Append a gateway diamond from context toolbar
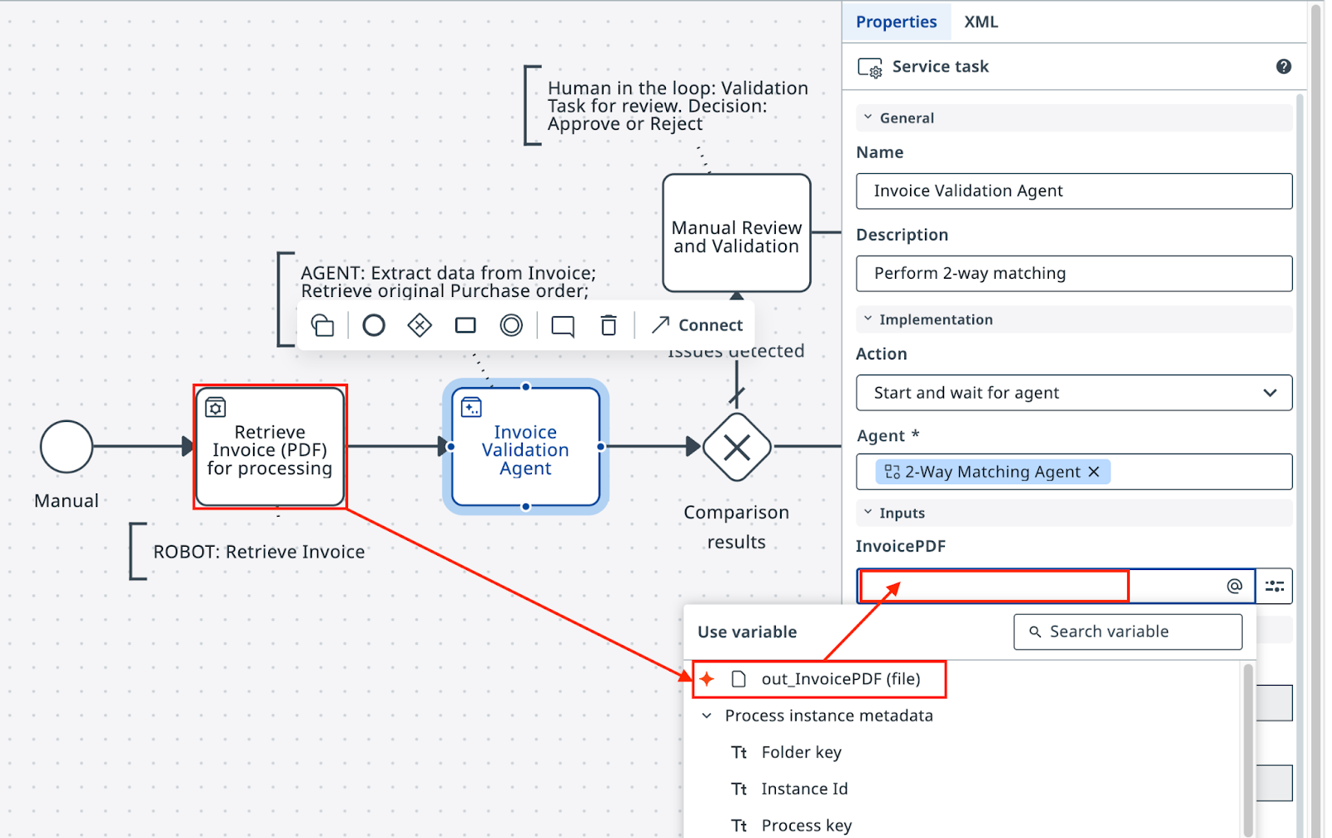Screen dimensions: 1332x838 [420, 325]
